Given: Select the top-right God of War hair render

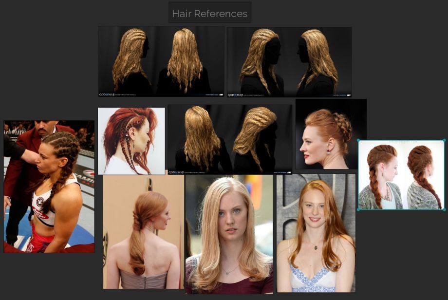Looking at the screenshot, I should pos(289,61).
